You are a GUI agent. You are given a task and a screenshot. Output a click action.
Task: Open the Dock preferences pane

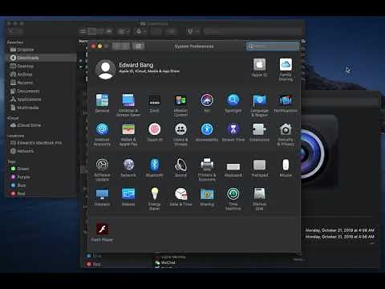coord(154,103)
